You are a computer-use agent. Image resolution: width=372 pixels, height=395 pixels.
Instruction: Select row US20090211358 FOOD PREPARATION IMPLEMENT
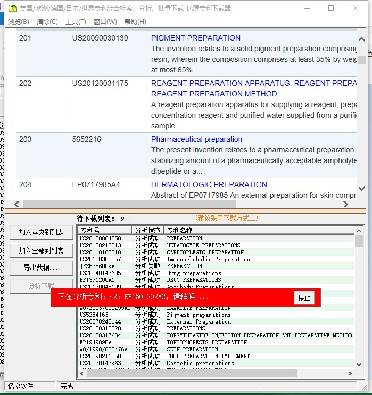[x=216, y=356]
